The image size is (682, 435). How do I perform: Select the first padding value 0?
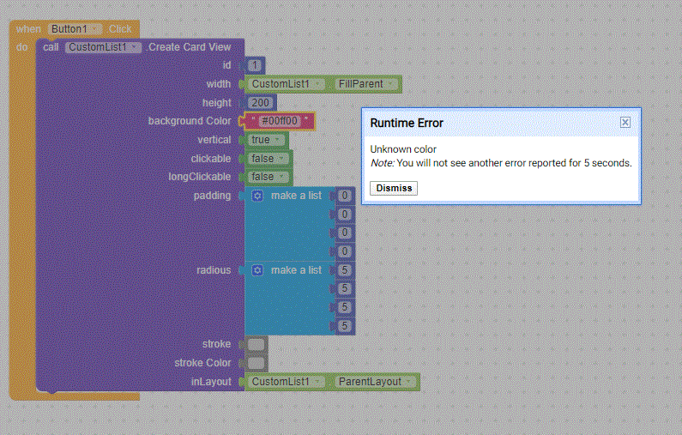coord(345,196)
